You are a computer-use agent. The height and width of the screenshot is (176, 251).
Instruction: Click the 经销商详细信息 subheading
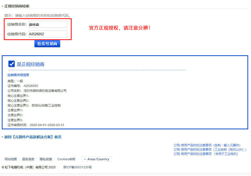(x=18, y=75)
